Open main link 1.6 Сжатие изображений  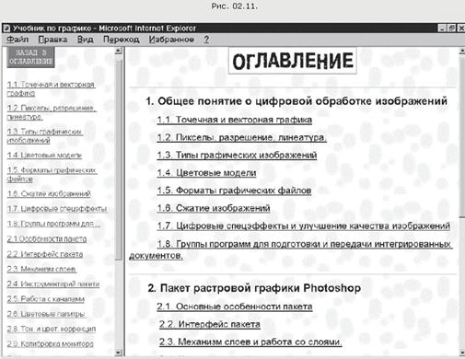[x=214, y=208]
